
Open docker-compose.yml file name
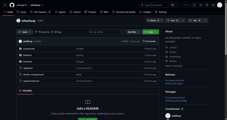point(34,74)
